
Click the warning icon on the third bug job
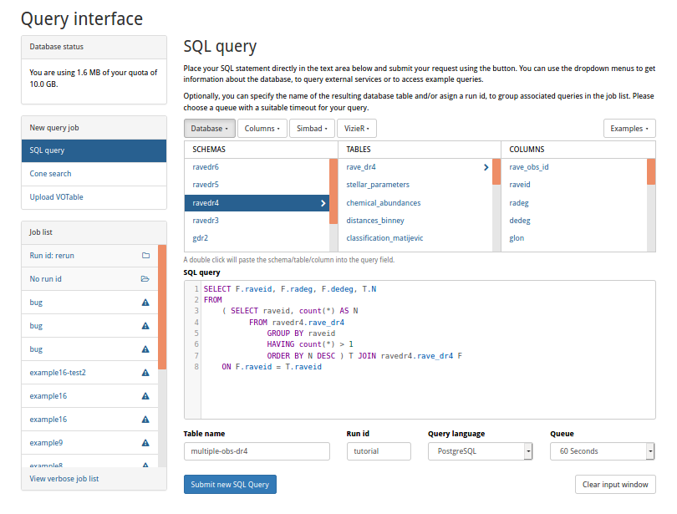coord(145,349)
